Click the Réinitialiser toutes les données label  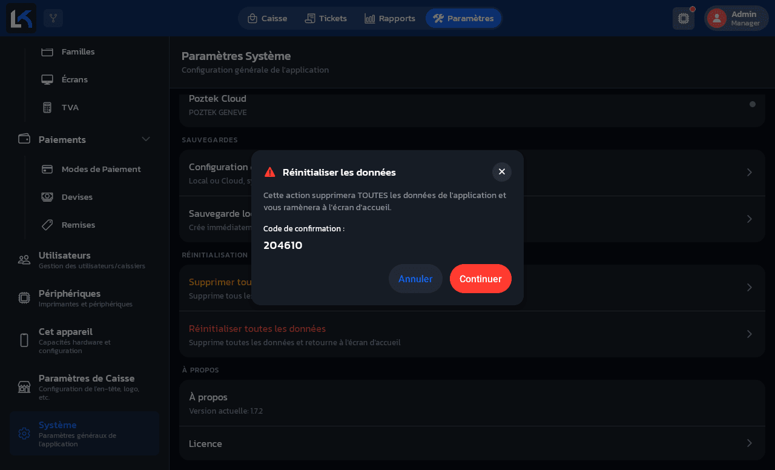[257, 328]
